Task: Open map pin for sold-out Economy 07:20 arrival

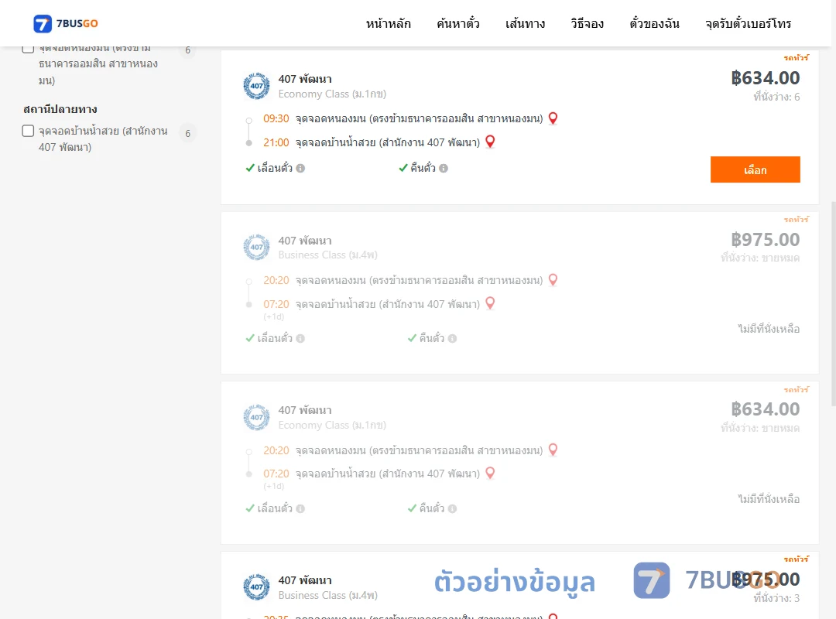Action: [x=490, y=473]
